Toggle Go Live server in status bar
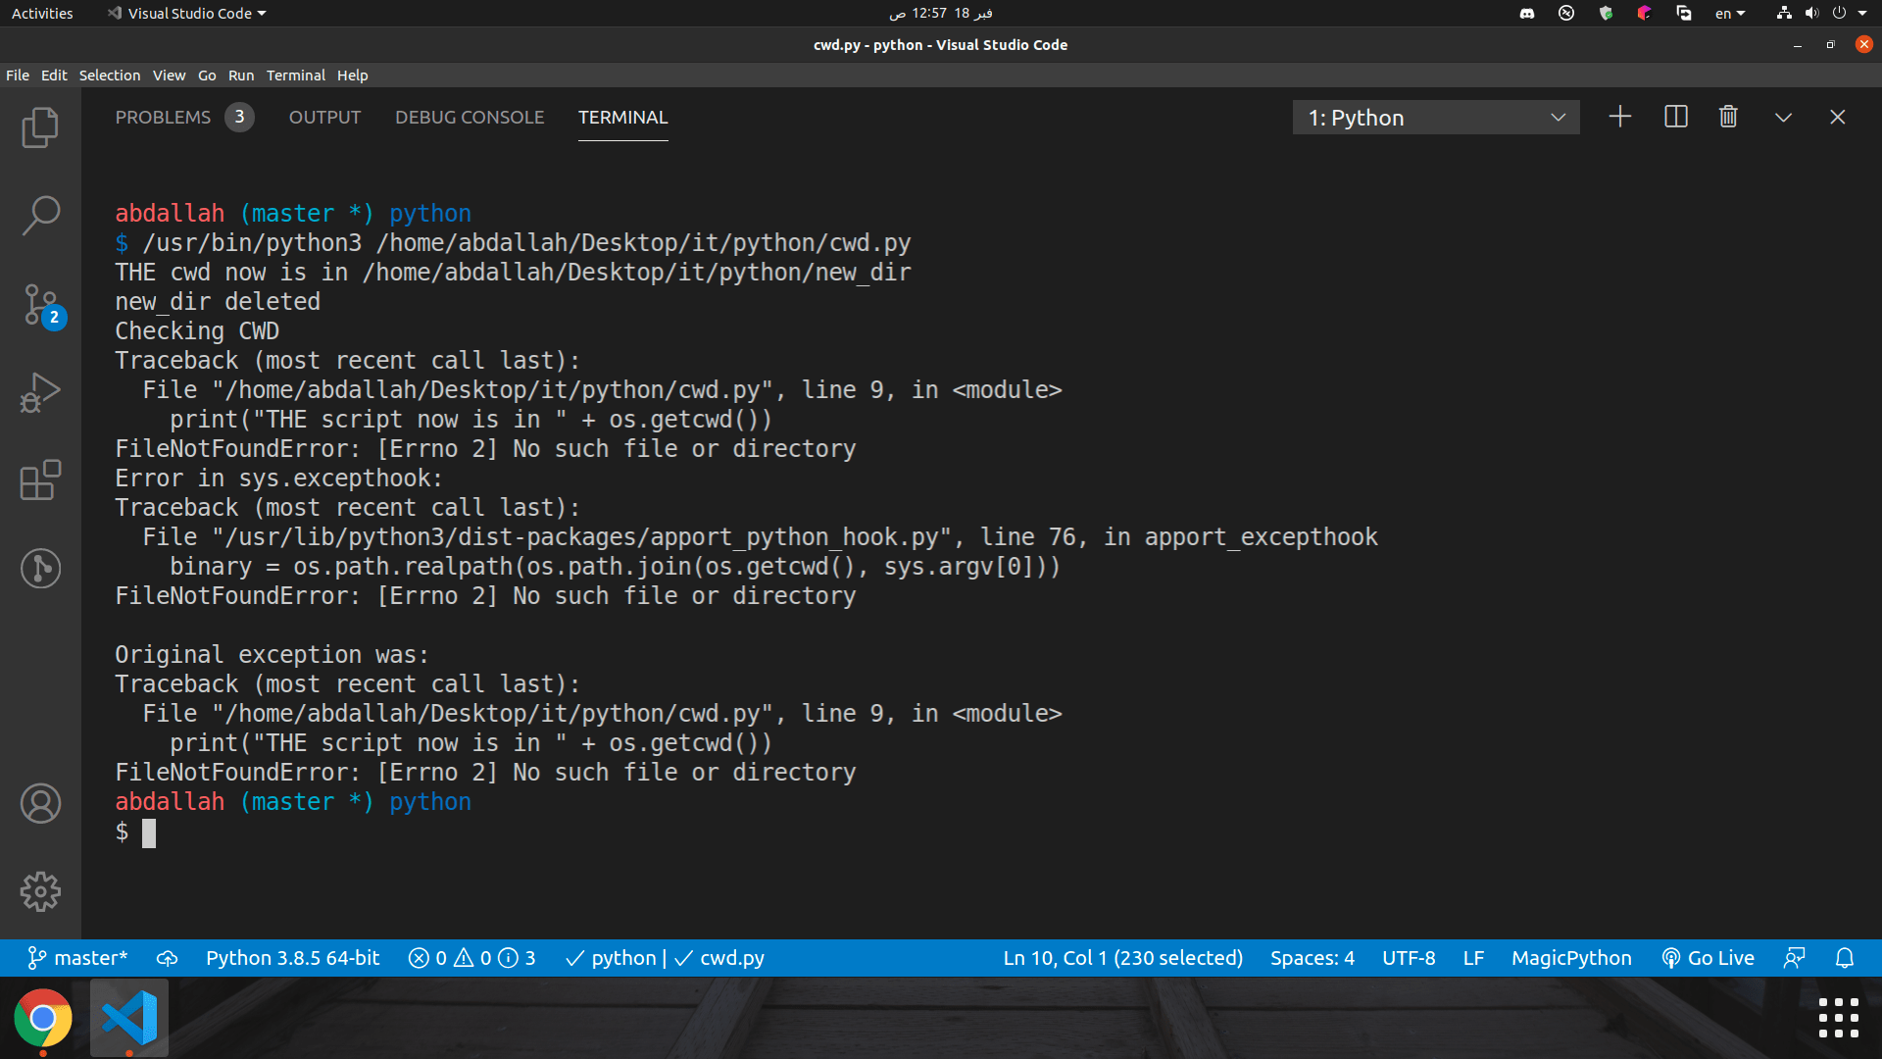 coord(1709,958)
